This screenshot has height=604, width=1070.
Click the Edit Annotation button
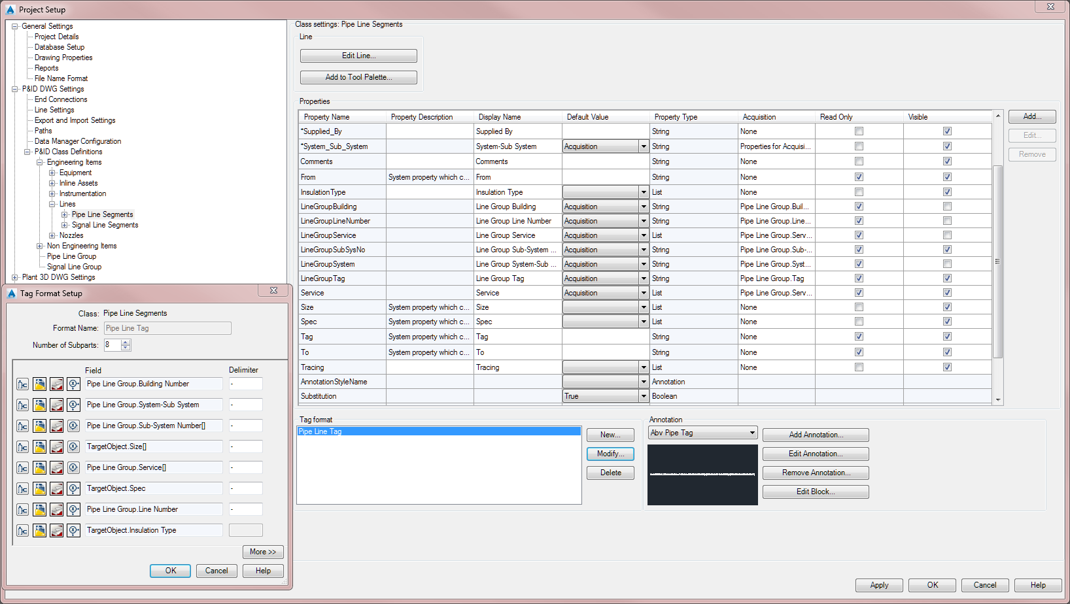pos(815,453)
